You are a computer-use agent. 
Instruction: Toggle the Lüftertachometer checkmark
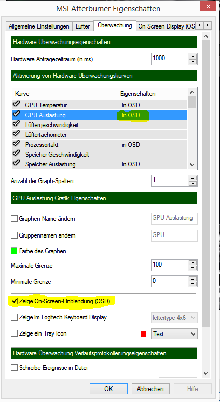click(16, 134)
